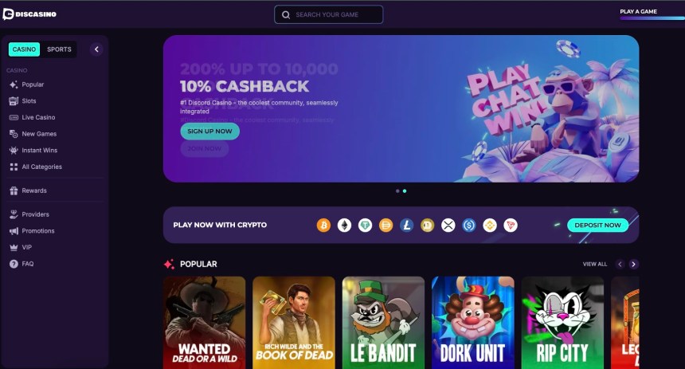Click the Deposit Now button
This screenshot has width=685, height=369.
point(597,226)
